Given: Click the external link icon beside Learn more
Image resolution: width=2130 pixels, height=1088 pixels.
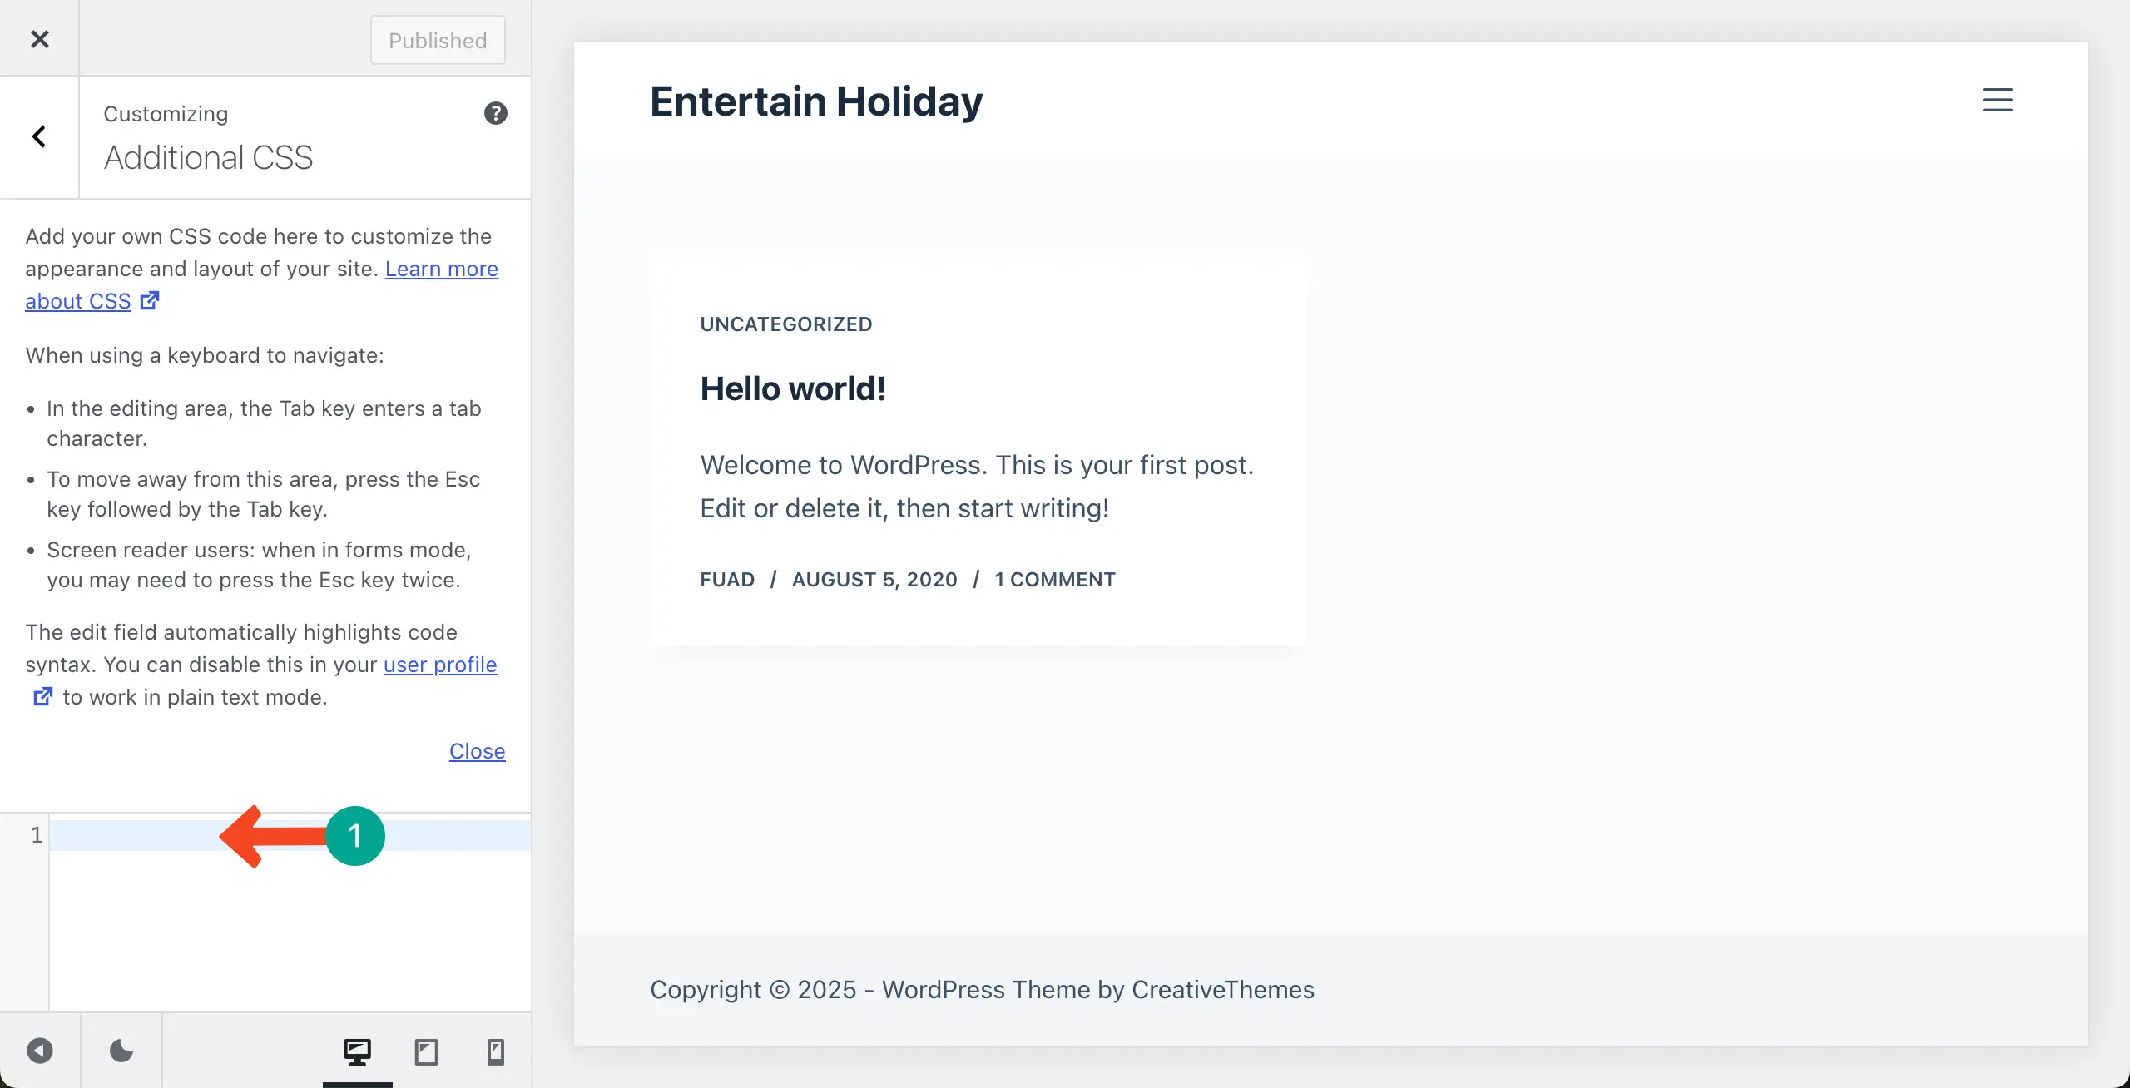Looking at the screenshot, I should (150, 300).
